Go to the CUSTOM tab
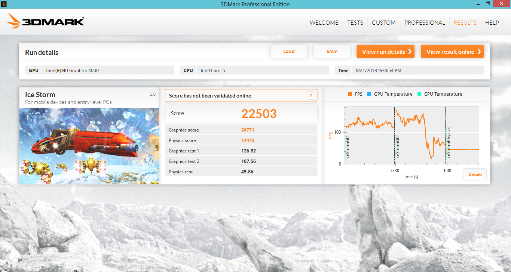Screen dimensions: 511x272 coord(384,22)
